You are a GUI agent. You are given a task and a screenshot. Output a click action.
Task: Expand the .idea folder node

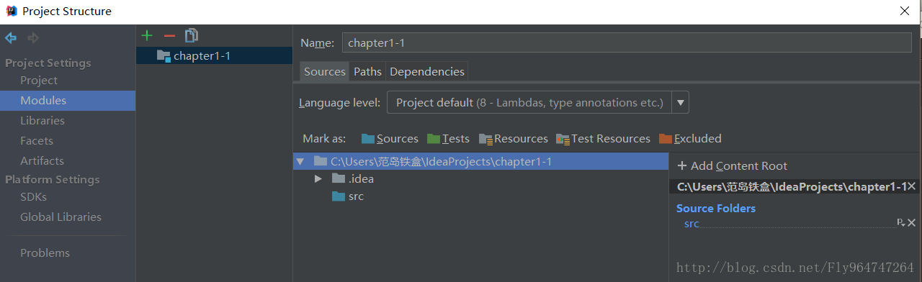318,178
